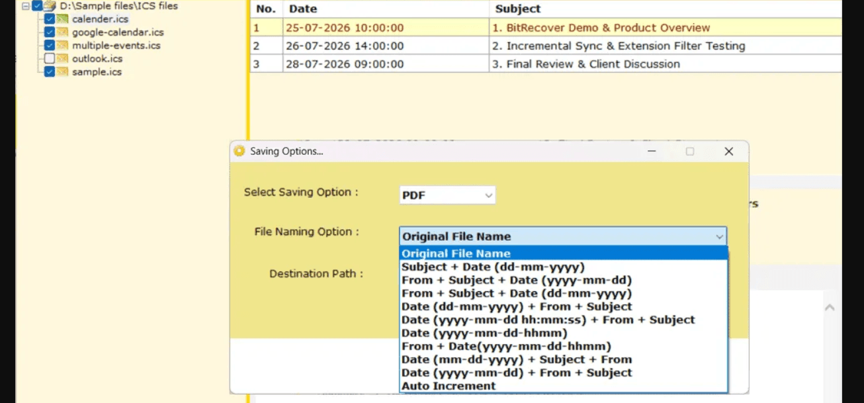This screenshot has height=403, width=864.
Task: Sort by the Date column header
Action: coord(386,9)
